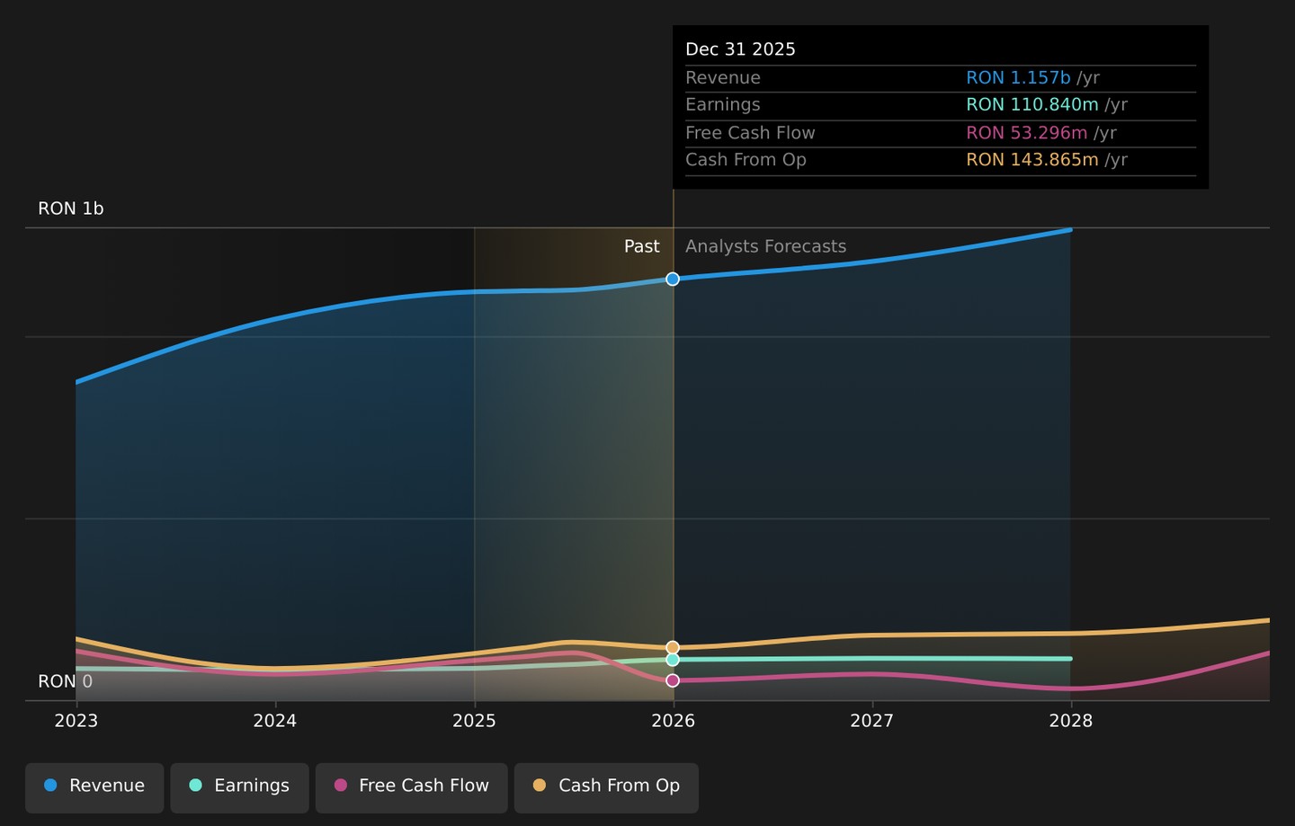Click the RON 110.840m earnings value

pos(1032,105)
